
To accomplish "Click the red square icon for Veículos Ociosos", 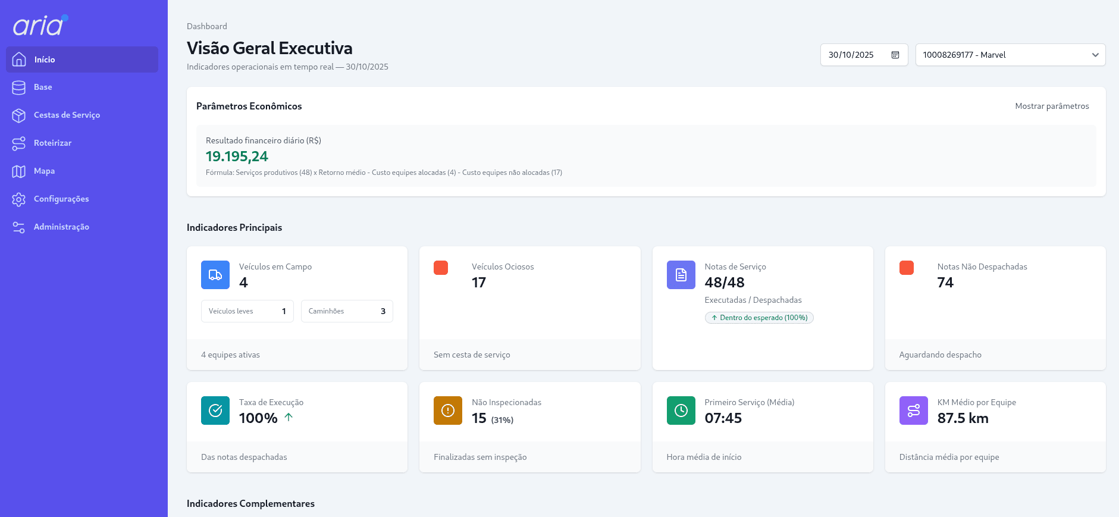I will (441, 268).
